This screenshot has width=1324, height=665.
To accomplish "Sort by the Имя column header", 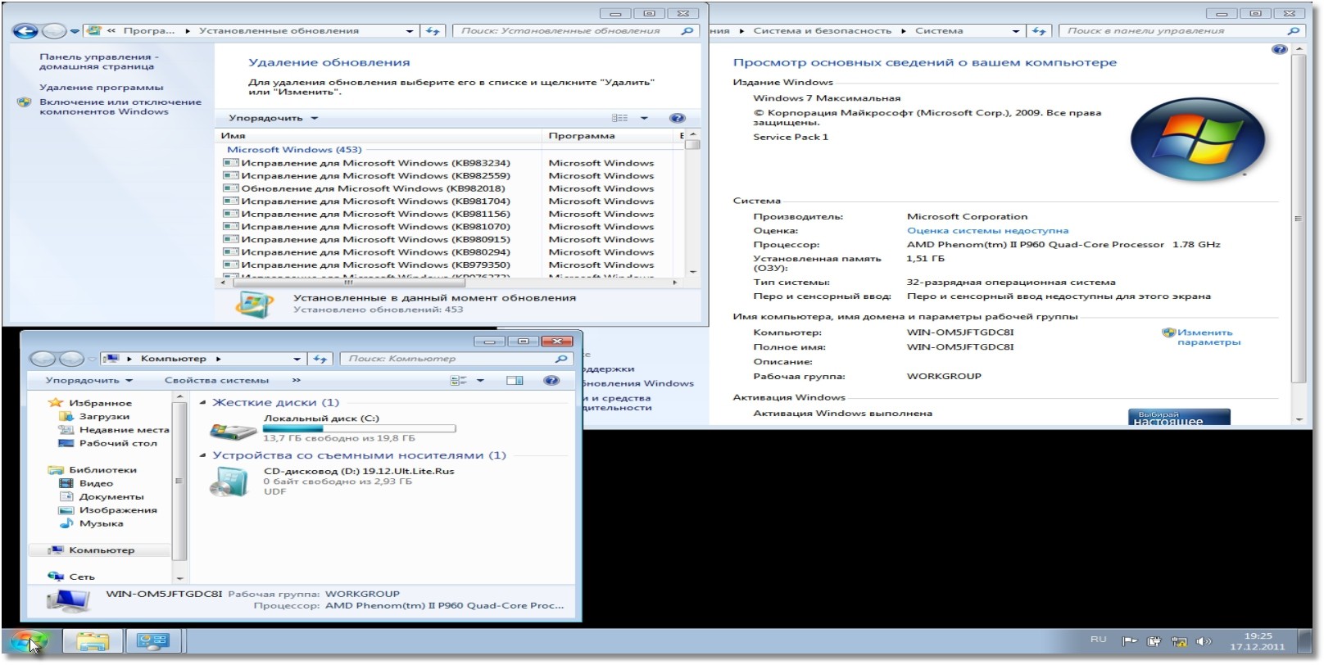I will click(379, 135).
